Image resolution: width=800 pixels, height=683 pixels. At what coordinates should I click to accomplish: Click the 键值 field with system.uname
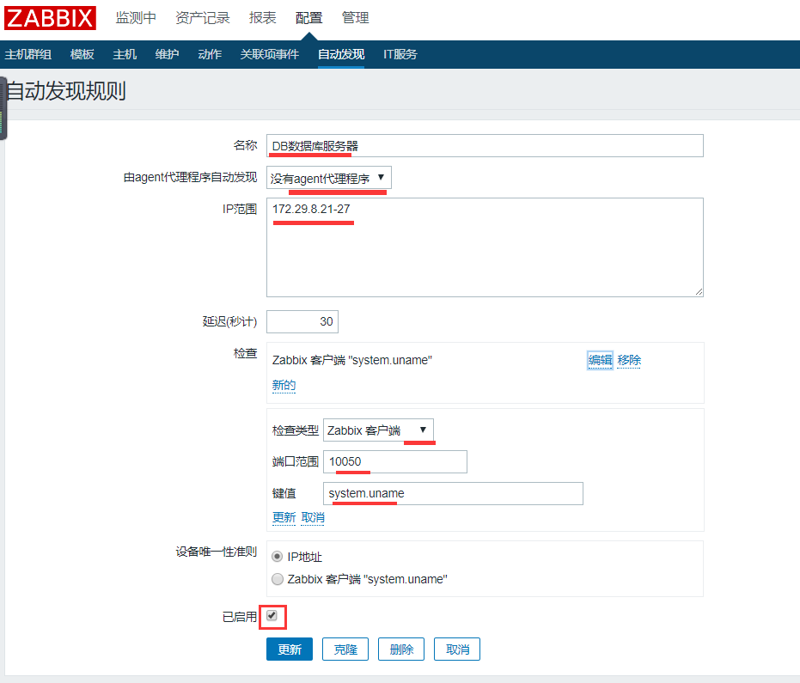click(453, 493)
